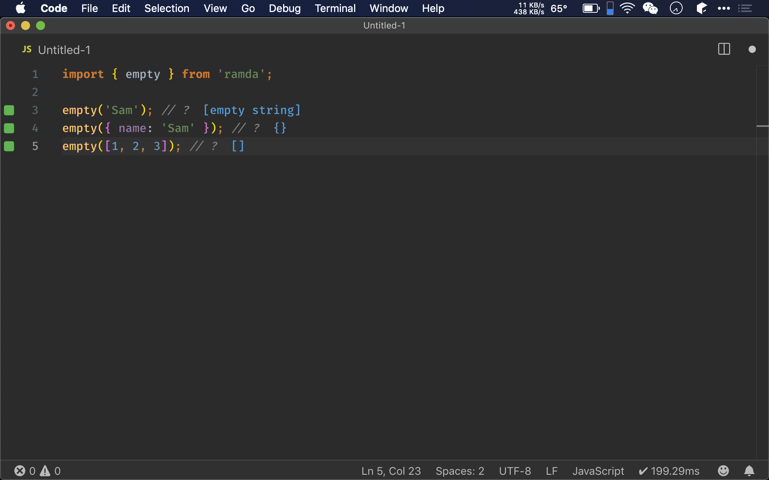Screen dimensions: 769x480
Task: Click the blue phone-shaped menu bar icon
Action: [x=610, y=8]
